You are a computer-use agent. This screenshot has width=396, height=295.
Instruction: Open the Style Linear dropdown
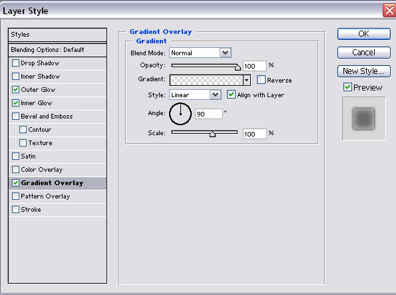(x=215, y=95)
